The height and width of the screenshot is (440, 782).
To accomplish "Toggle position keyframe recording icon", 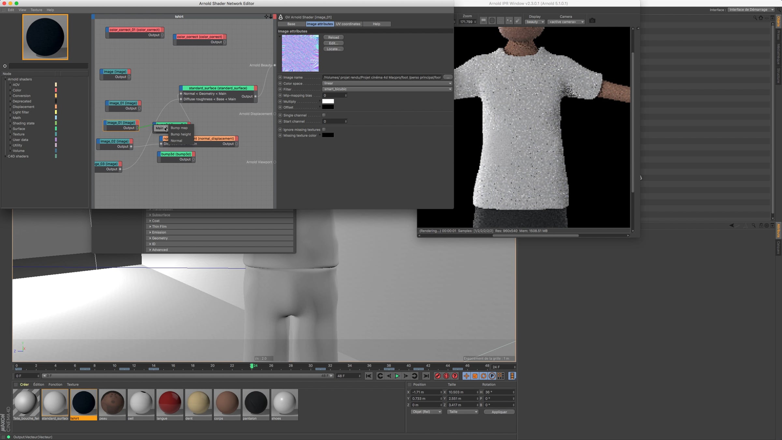I will (x=466, y=376).
